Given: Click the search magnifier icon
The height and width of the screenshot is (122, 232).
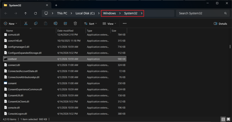Looking at the screenshot, I should click(x=225, y=13).
